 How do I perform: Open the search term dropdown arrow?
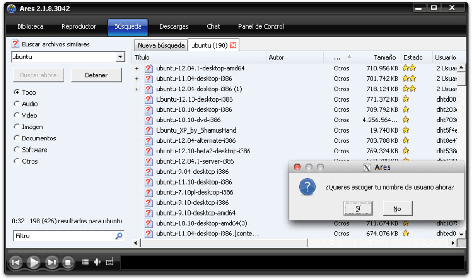coord(120,57)
